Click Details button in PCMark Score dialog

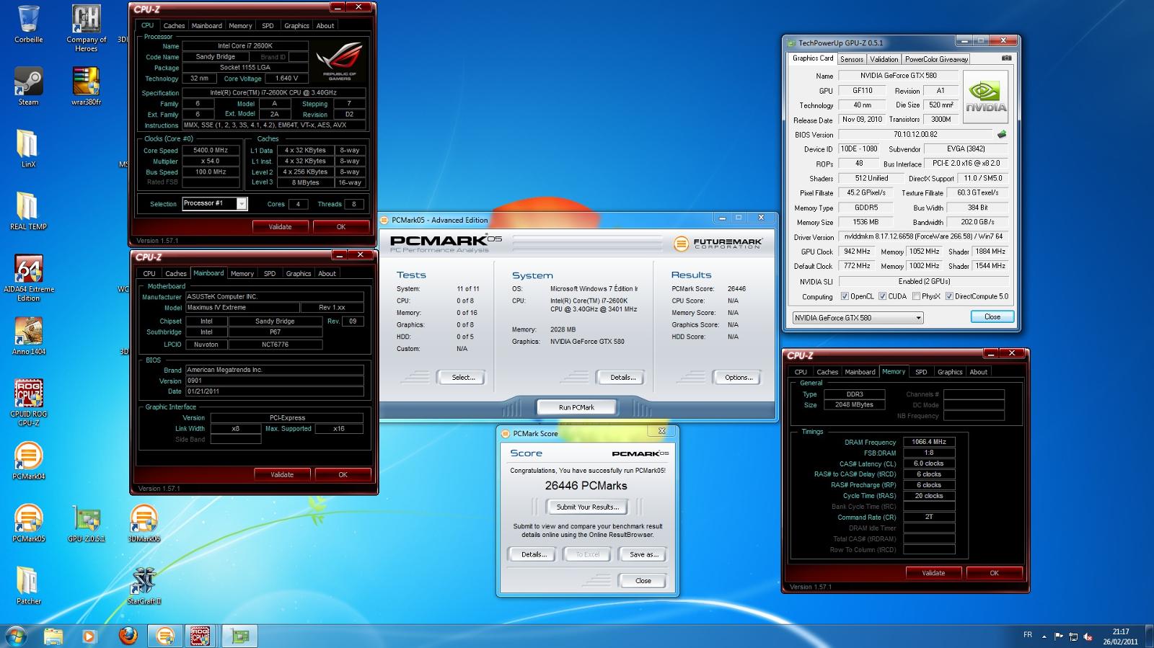tap(533, 554)
